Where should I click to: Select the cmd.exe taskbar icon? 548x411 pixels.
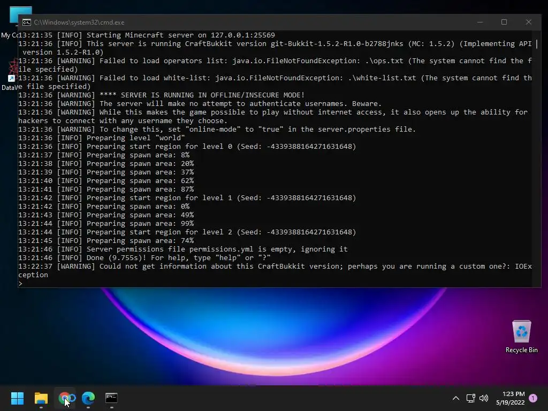point(111,398)
